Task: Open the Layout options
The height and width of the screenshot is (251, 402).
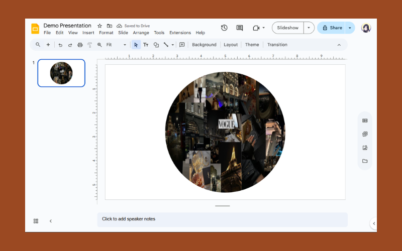Action: 231,45
